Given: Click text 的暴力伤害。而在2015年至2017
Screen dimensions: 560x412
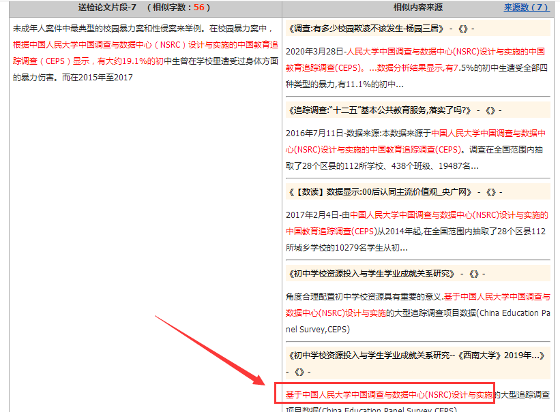Looking at the screenshot, I should coord(73,78).
